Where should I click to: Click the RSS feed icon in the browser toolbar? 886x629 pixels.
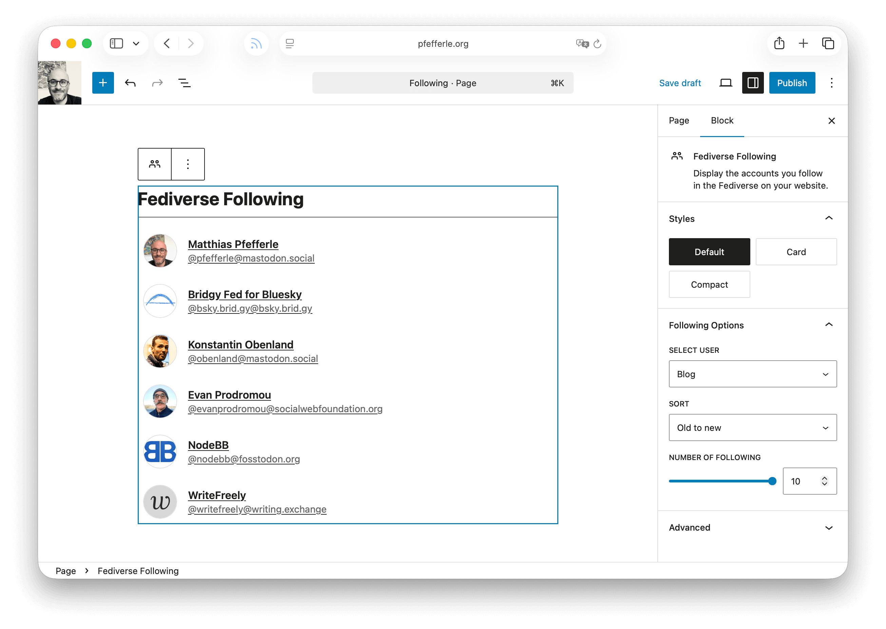click(256, 43)
